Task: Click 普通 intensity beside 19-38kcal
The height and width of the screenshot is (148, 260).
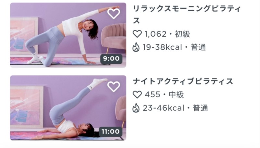Action: (198, 47)
